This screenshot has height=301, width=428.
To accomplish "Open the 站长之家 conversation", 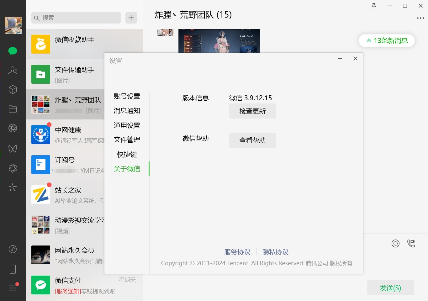I will (x=65, y=195).
